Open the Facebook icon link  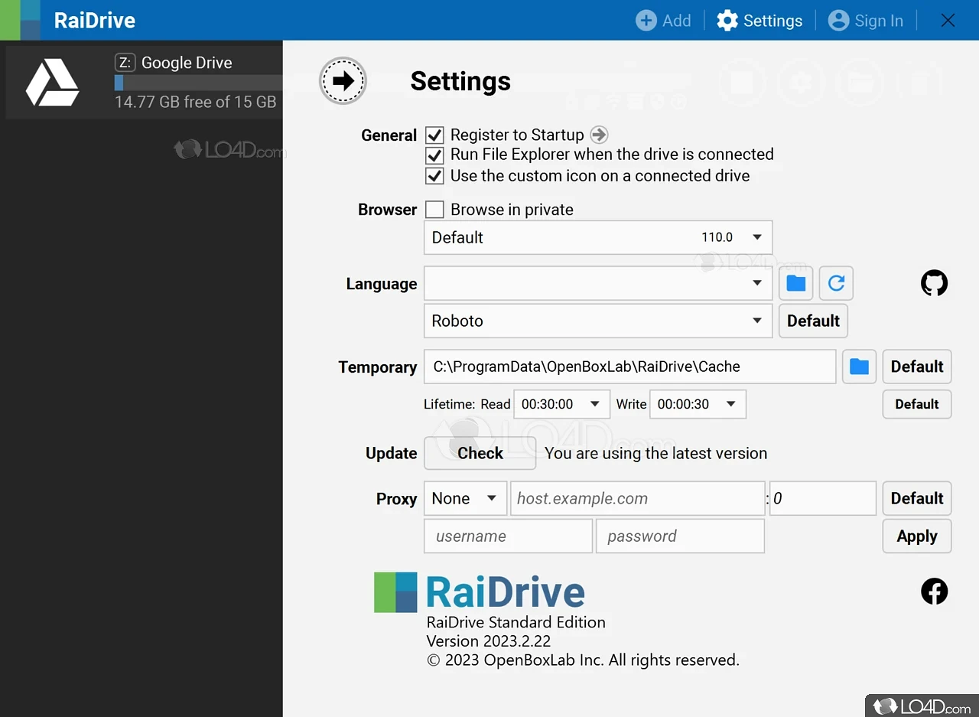[934, 591]
